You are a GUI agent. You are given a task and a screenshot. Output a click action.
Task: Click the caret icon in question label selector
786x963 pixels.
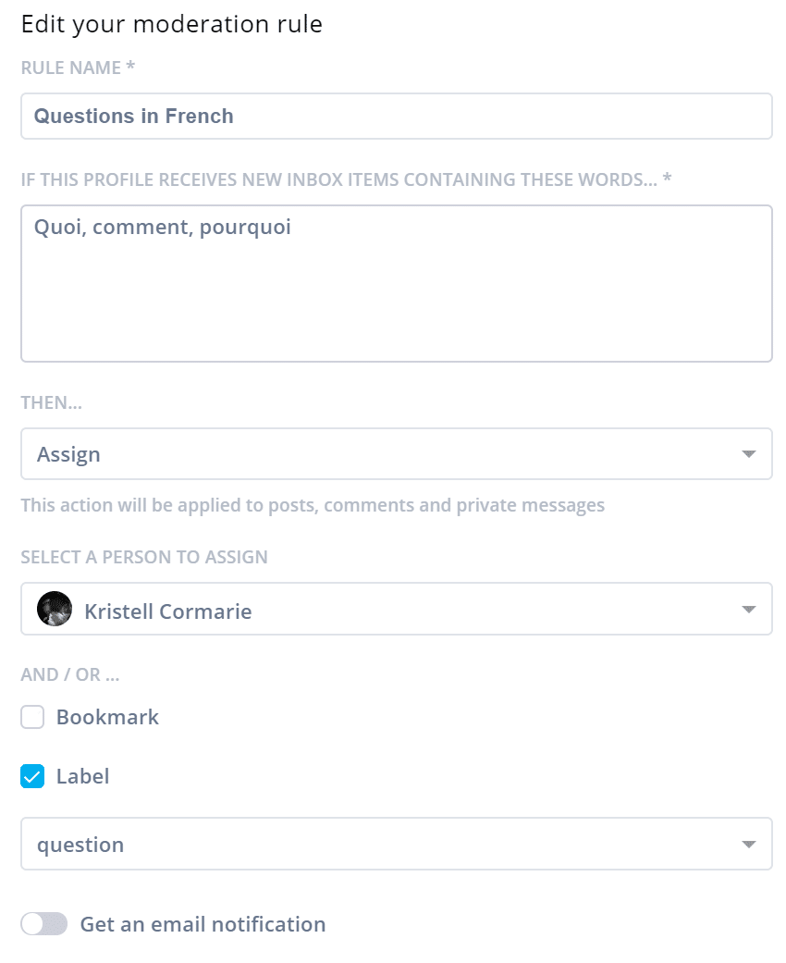pyautogui.click(x=748, y=844)
